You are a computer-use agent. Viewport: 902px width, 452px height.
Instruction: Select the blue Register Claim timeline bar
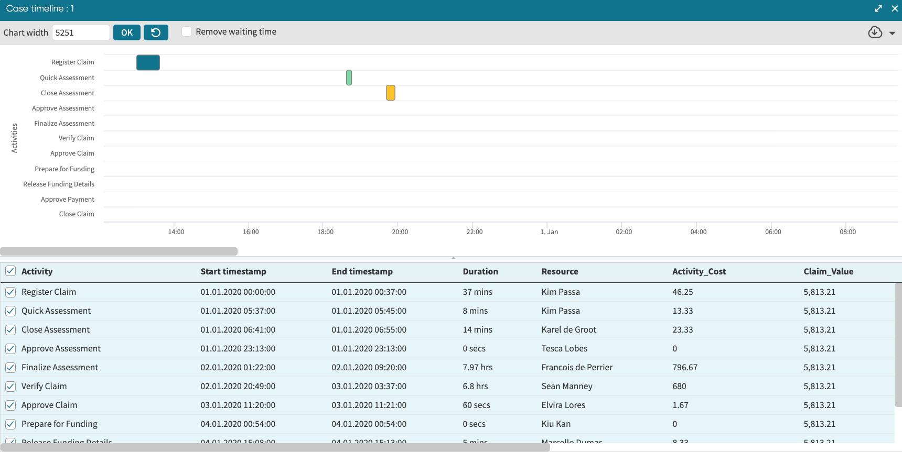point(148,62)
